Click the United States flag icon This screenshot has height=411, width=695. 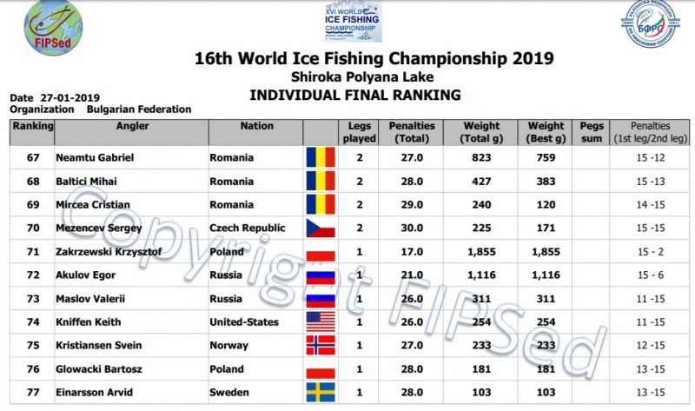click(x=321, y=322)
